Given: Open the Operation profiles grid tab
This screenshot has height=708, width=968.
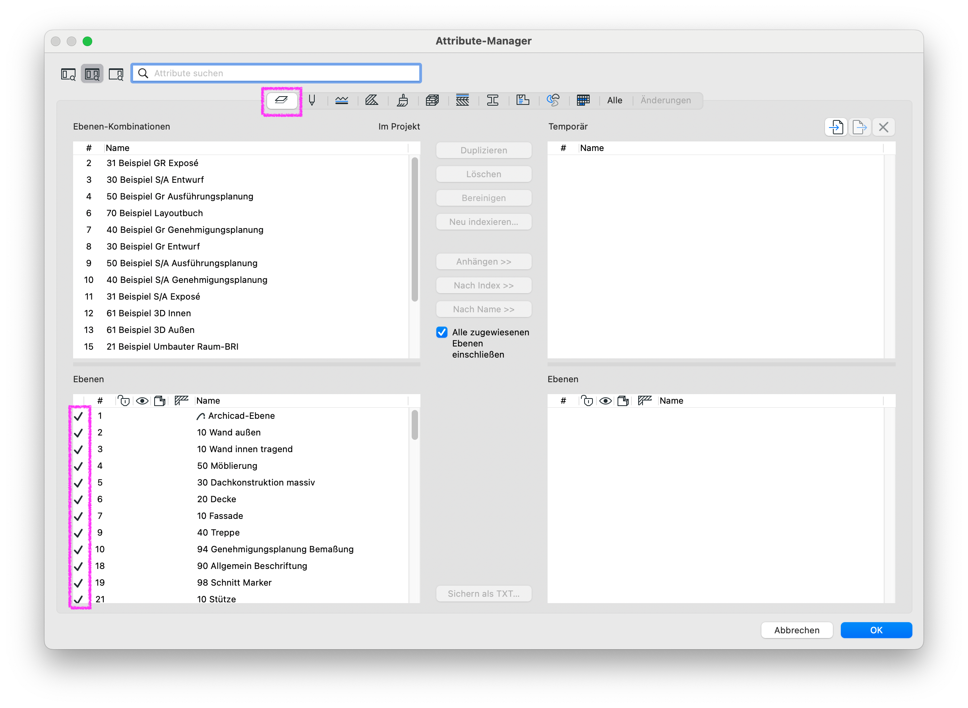Looking at the screenshot, I should (x=583, y=100).
